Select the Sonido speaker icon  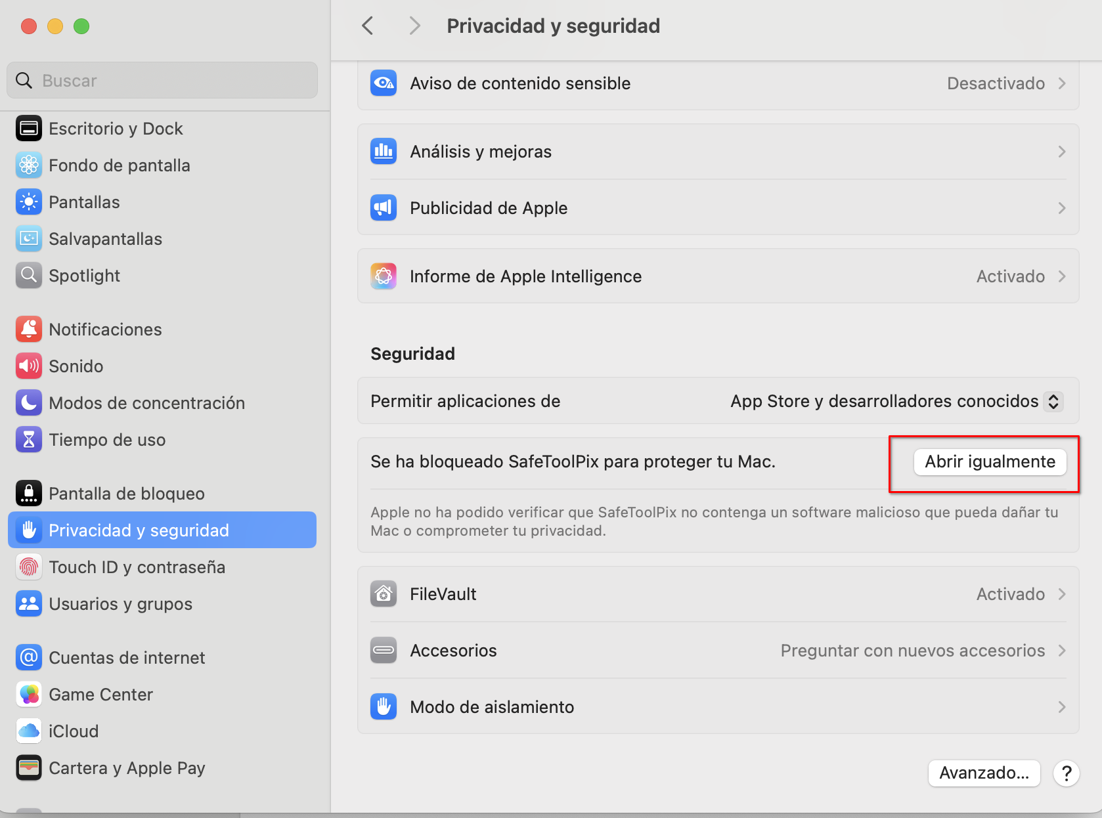click(x=29, y=366)
